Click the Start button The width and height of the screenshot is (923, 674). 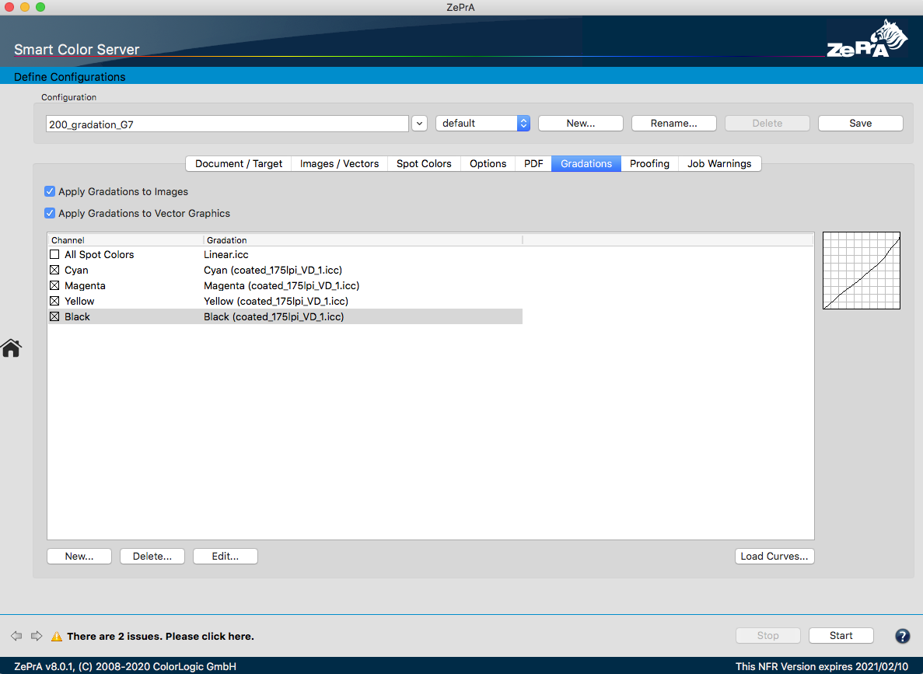(841, 636)
